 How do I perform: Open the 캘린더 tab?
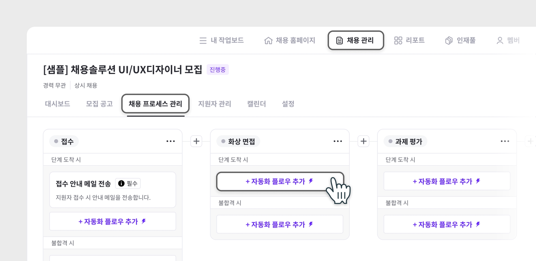[256, 104]
